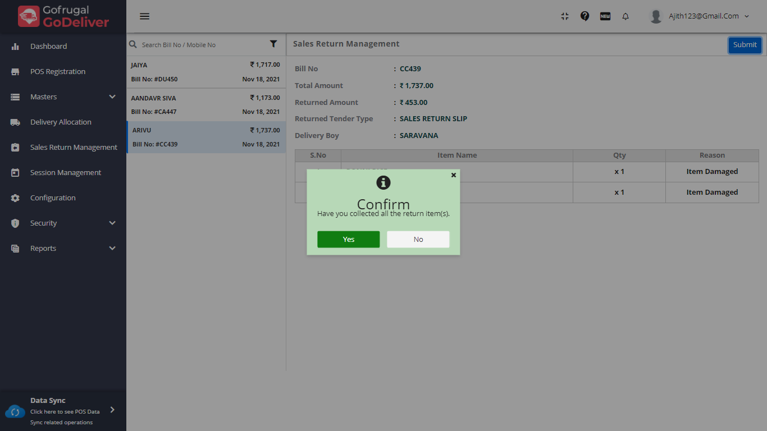
Task: Click the Security shield icon
Action: pyautogui.click(x=15, y=223)
